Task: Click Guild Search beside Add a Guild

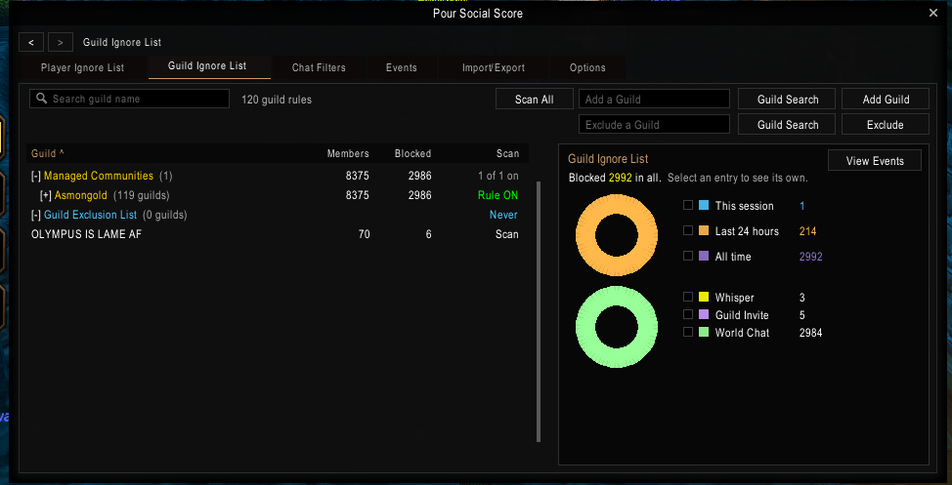Action: [788, 100]
